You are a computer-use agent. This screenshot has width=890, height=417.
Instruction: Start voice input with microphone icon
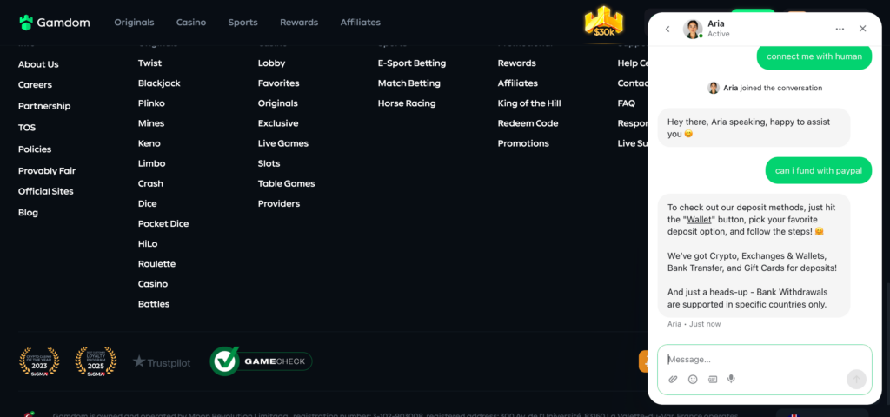pyautogui.click(x=732, y=379)
